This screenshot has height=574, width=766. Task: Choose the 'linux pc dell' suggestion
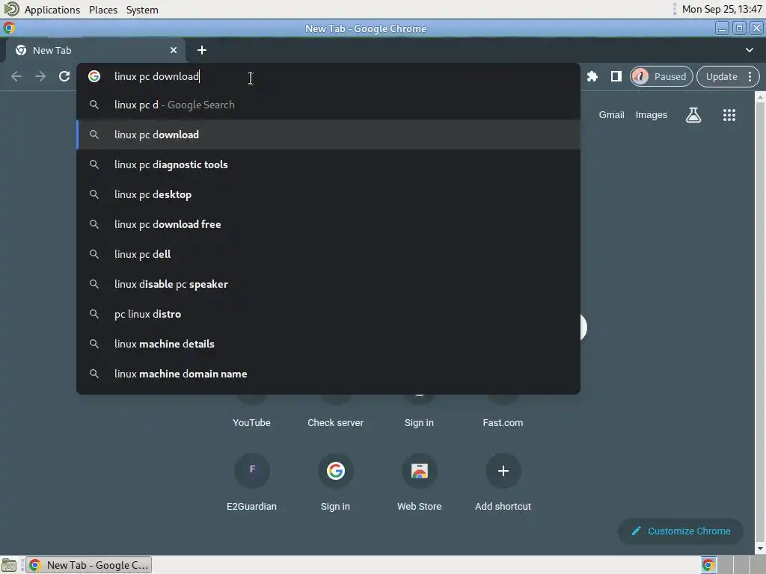[x=328, y=254]
